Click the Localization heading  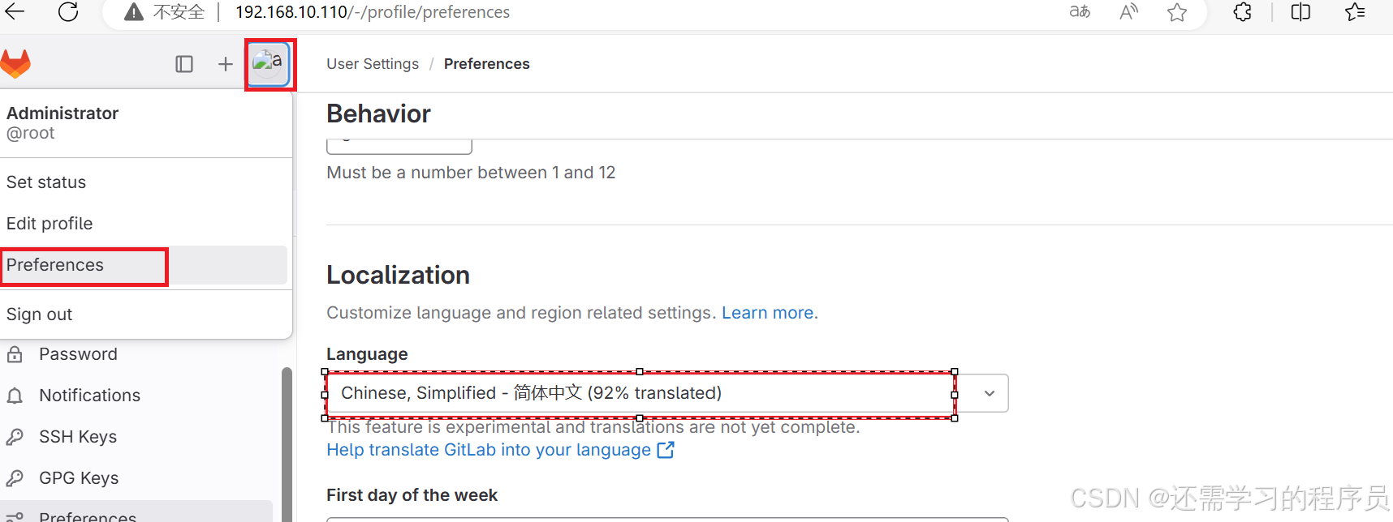[x=398, y=276]
